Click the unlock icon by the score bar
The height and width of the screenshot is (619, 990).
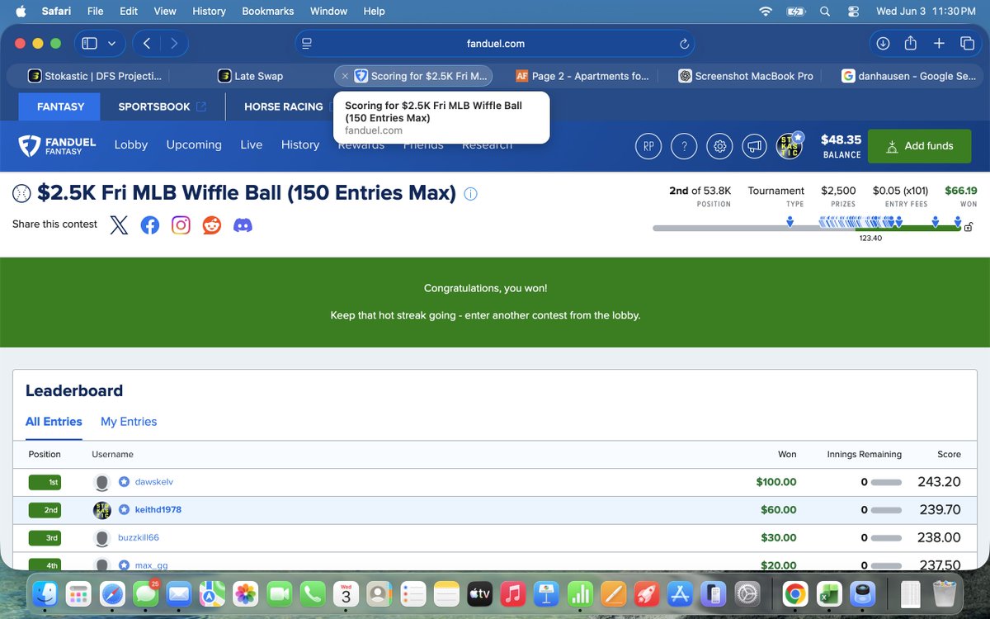(x=969, y=227)
